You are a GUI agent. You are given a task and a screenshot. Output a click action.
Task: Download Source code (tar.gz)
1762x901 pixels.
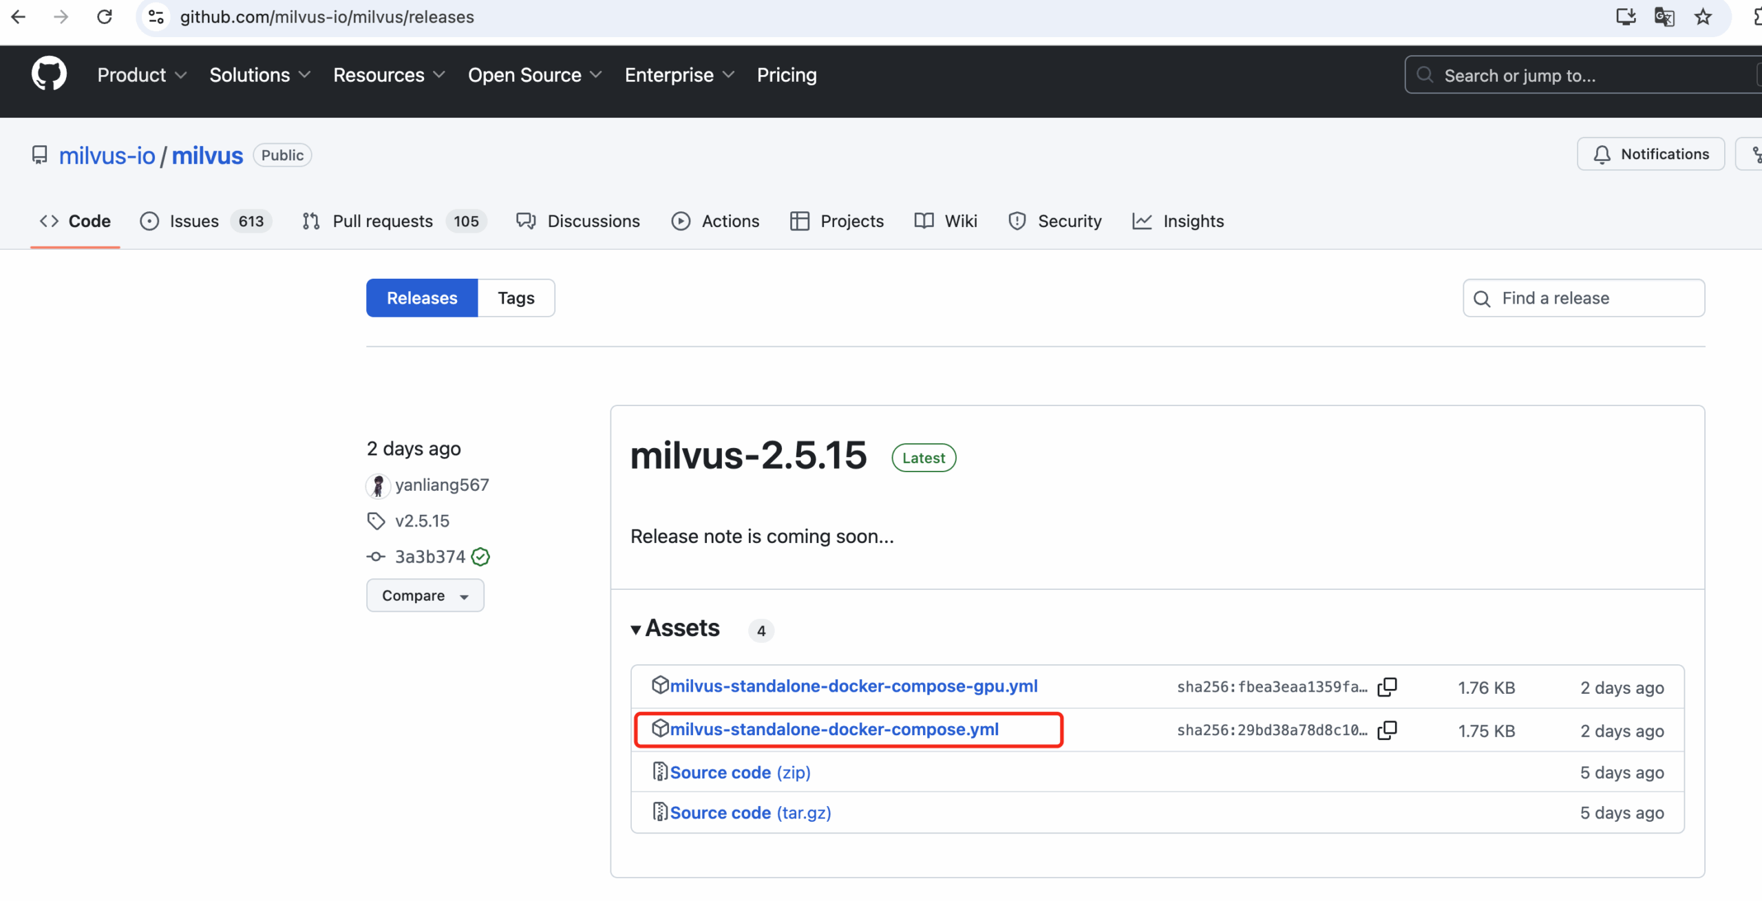click(750, 812)
